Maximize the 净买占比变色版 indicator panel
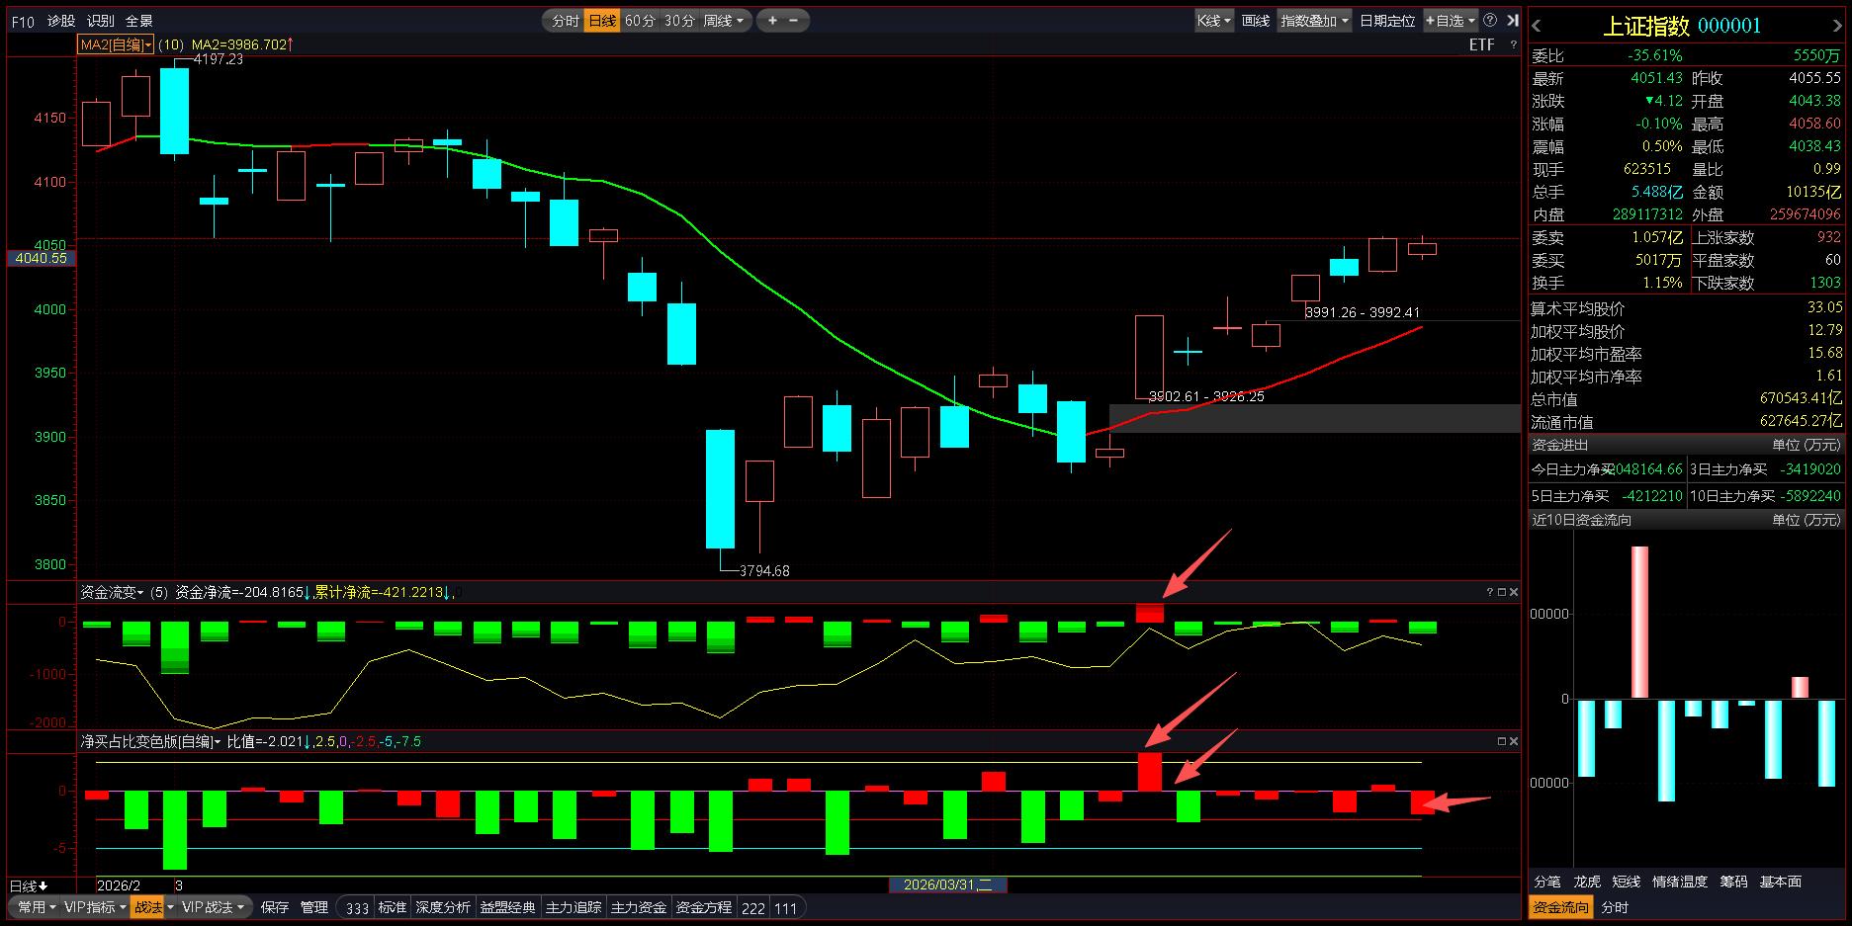Viewport: 1852px width, 926px height. click(1502, 741)
